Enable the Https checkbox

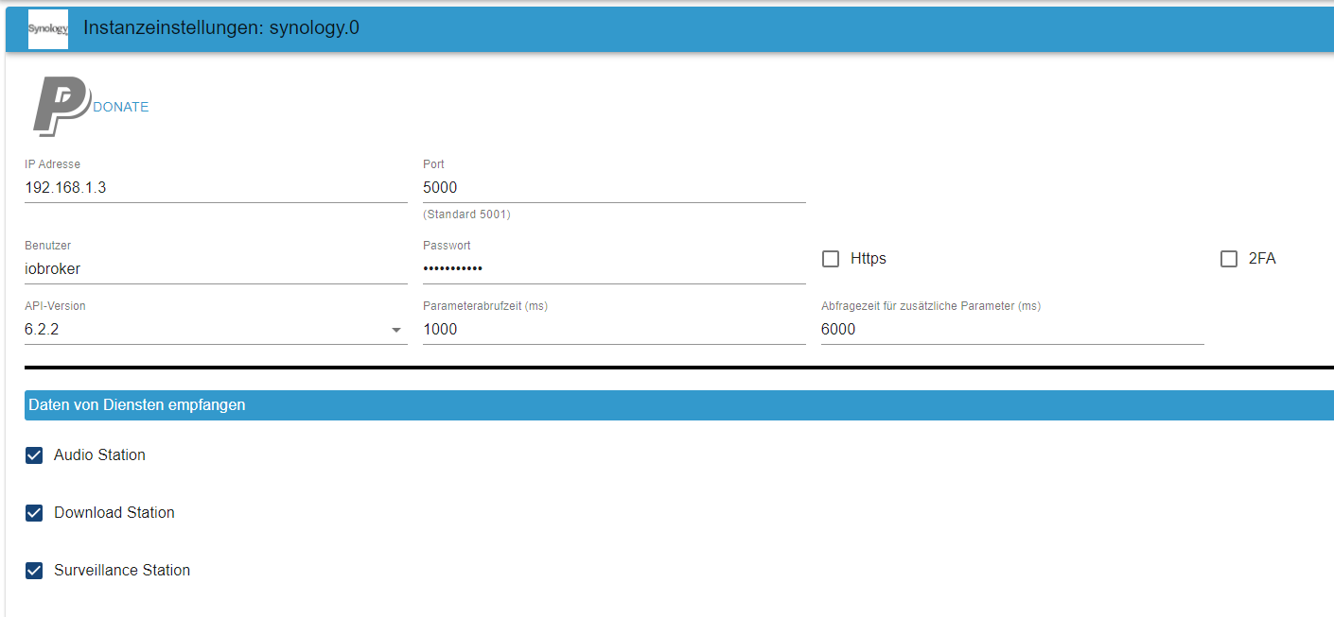point(831,259)
